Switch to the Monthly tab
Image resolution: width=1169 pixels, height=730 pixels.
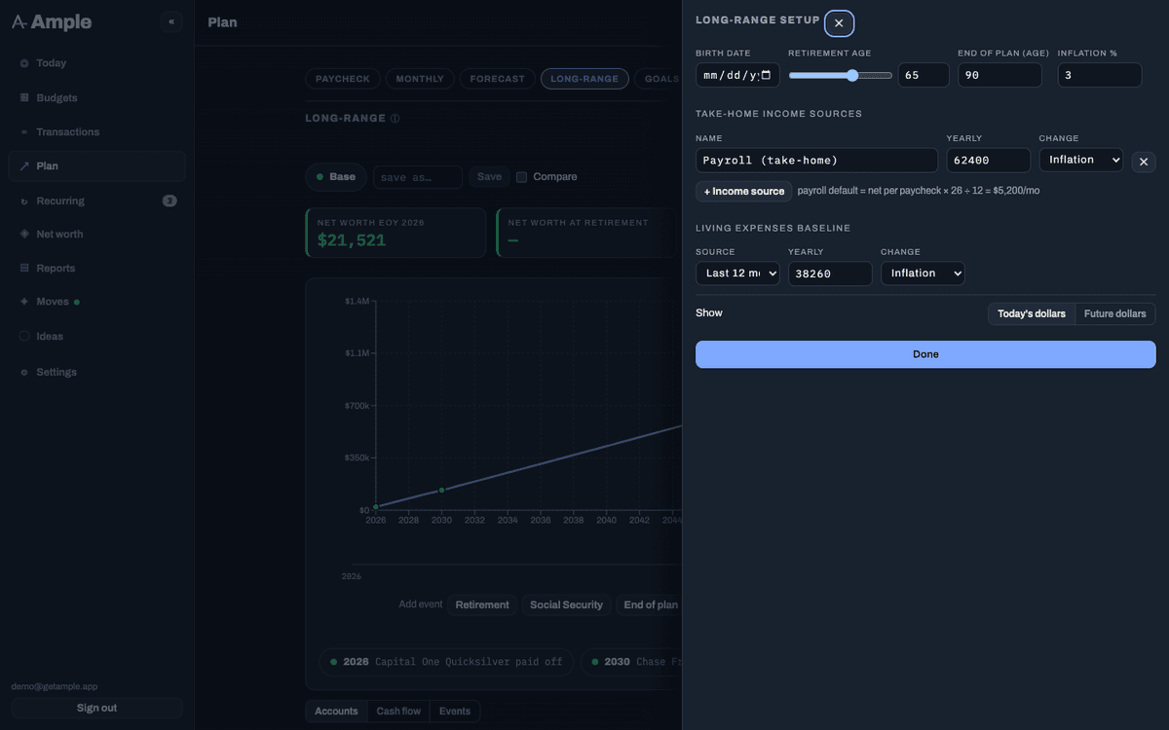(x=420, y=79)
